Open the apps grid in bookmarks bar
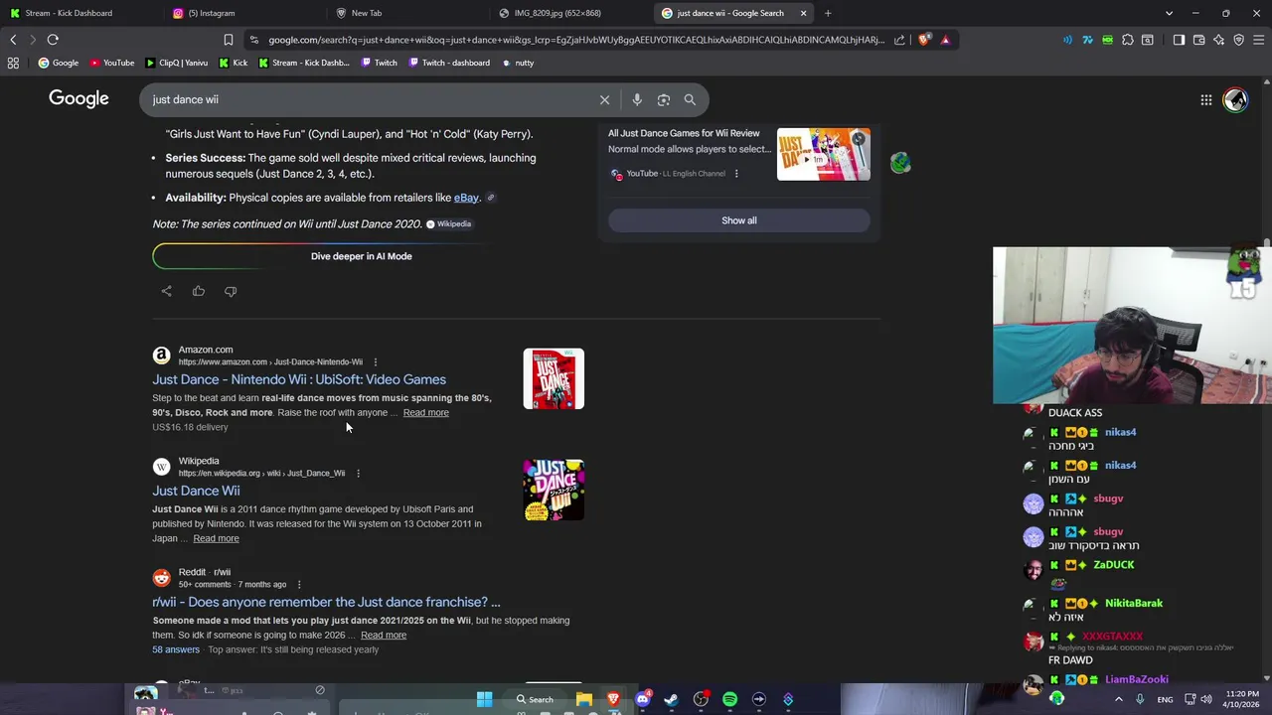 pyautogui.click(x=13, y=63)
